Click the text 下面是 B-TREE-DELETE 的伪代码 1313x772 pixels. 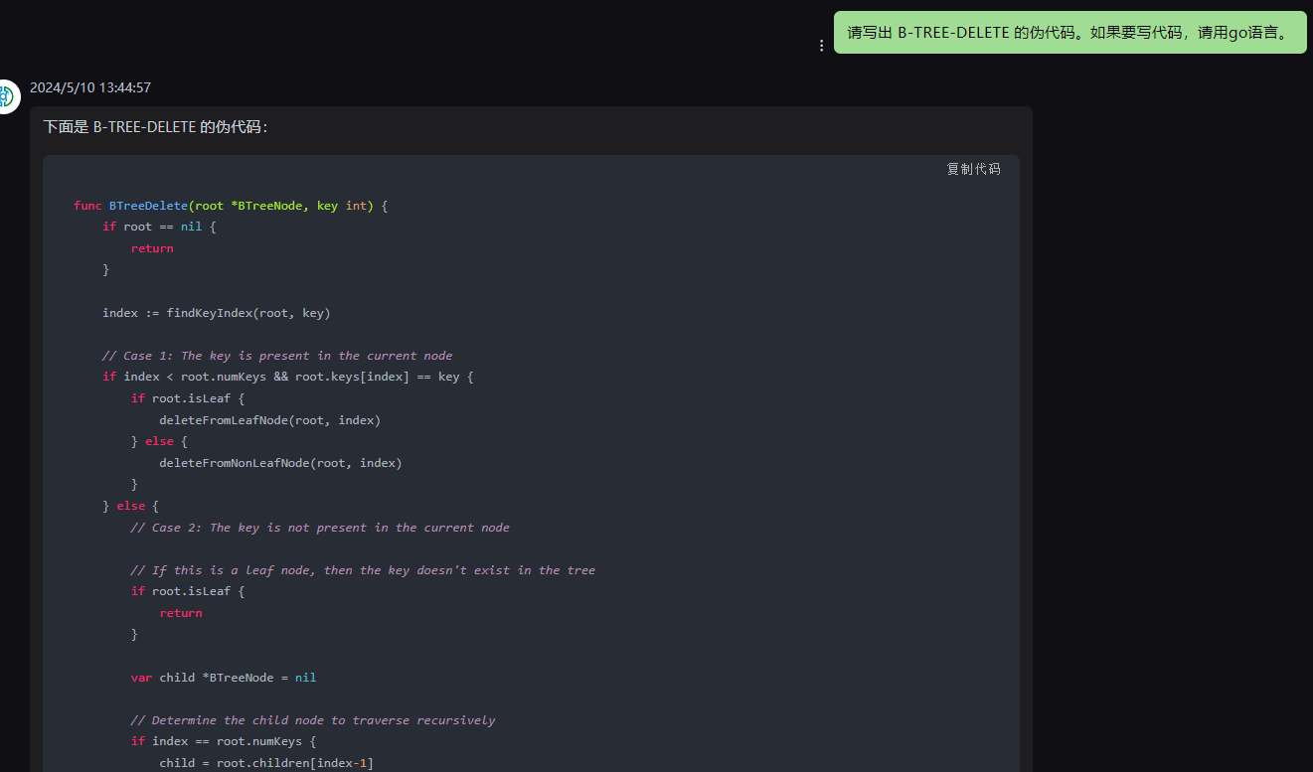(x=155, y=127)
